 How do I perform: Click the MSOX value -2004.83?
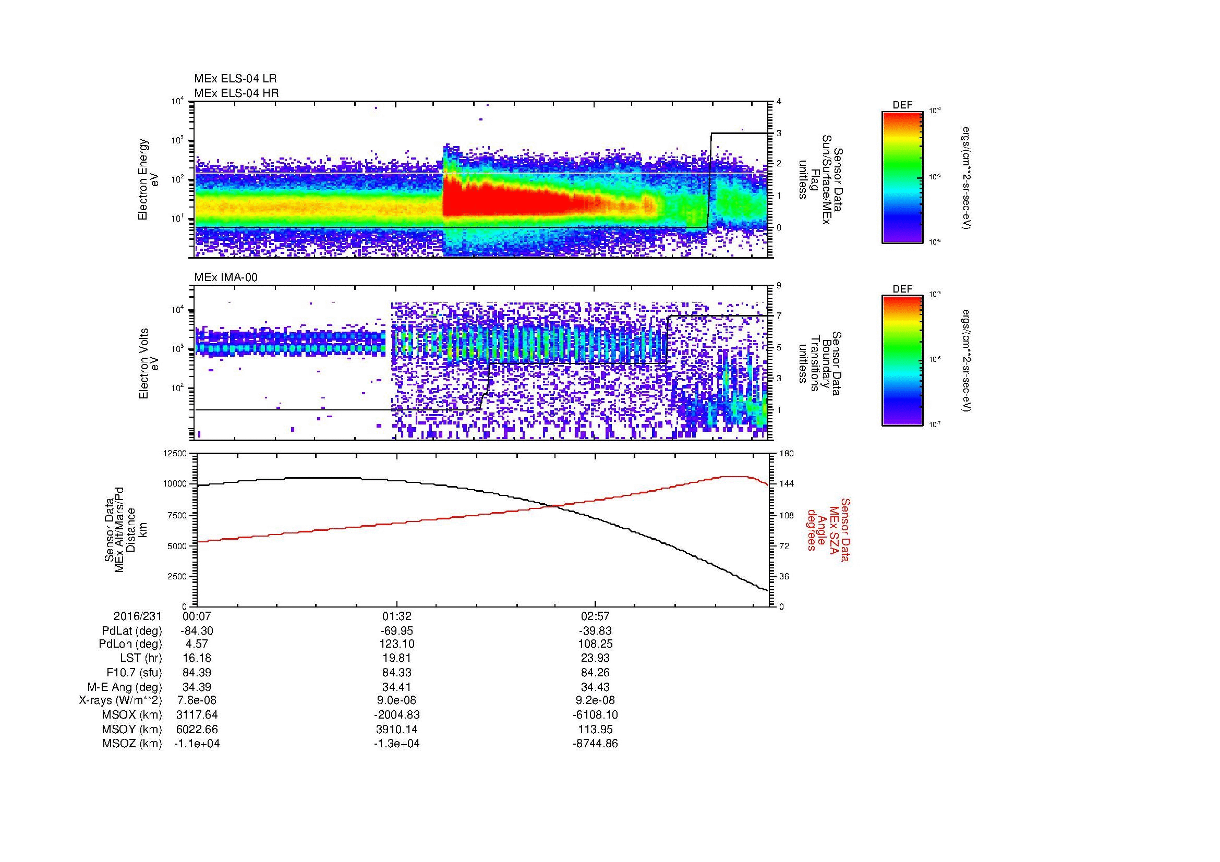pos(396,715)
